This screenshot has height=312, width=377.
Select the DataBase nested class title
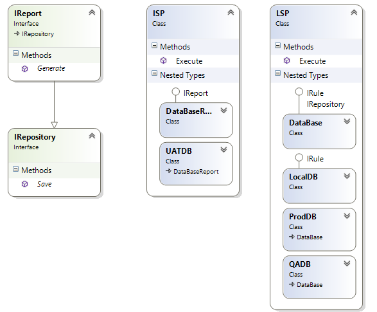(x=306, y=123)
